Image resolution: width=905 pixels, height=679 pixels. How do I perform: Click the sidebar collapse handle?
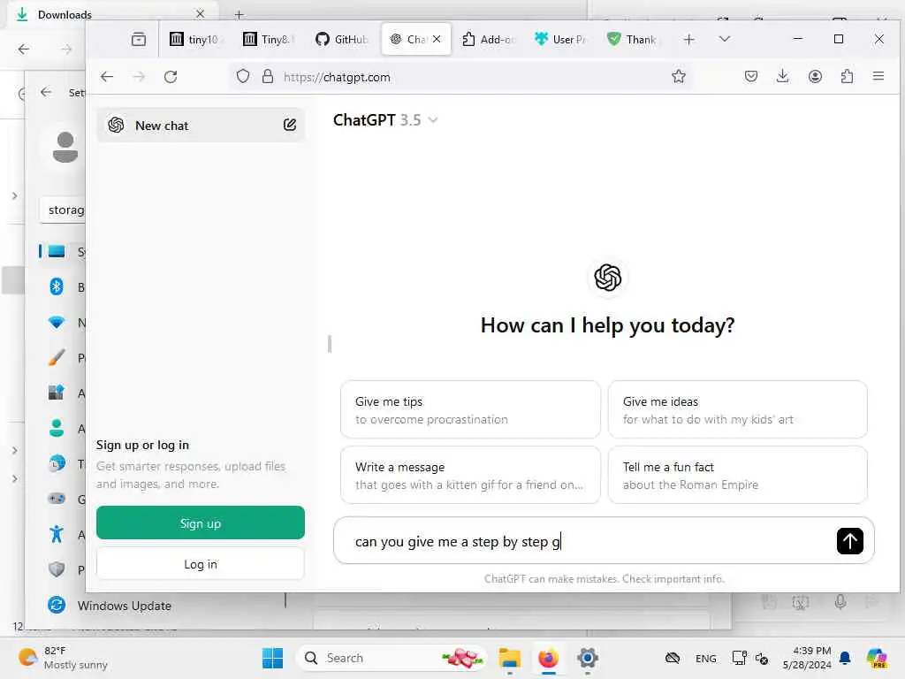coord(330,344)
